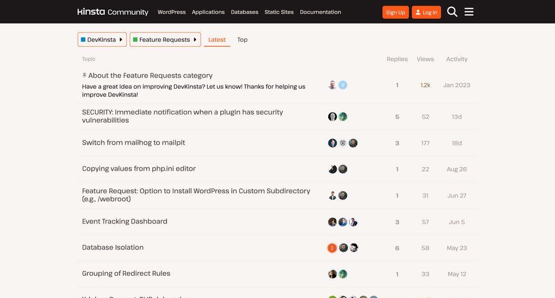Screen dimensions: 555x298
Task: Click 'Aug 26' activity date
Action: tap(456, 169)
